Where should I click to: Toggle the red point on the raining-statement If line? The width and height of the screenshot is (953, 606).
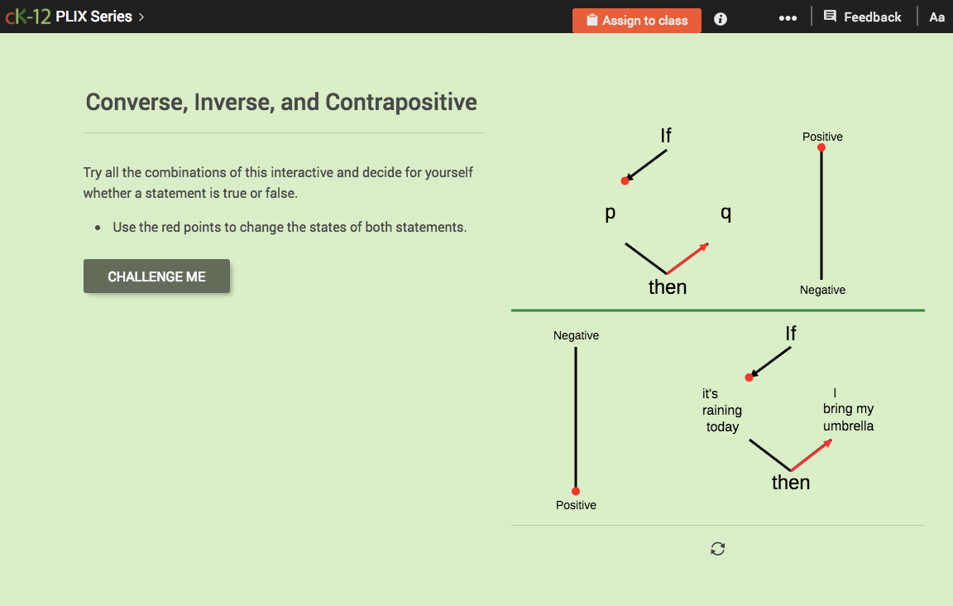click(749, 377)
